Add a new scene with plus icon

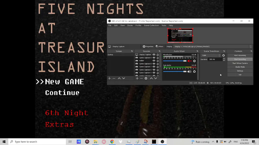click(x=109, y=79)
